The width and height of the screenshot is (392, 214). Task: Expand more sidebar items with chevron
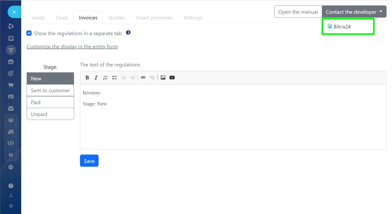click(11, 167)
